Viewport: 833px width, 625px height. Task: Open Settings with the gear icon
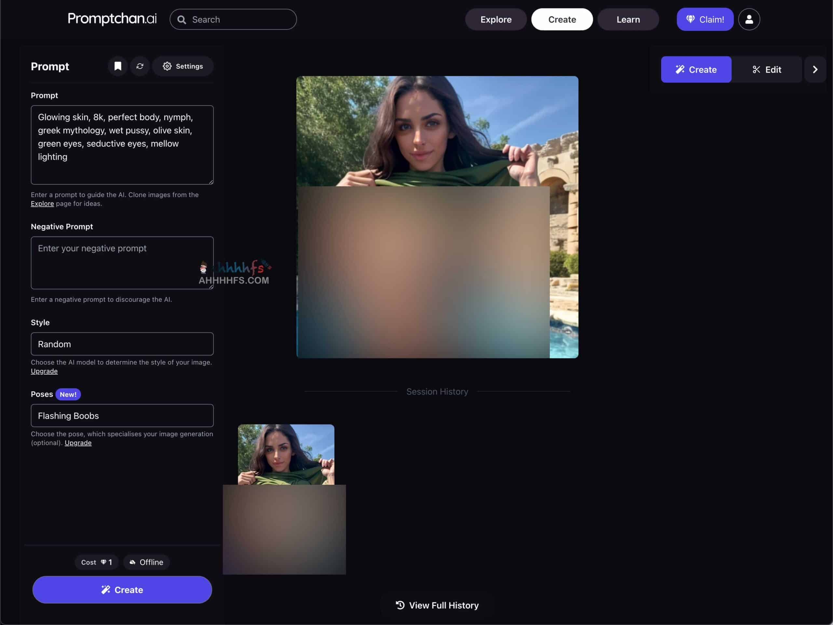pos(183,66)
